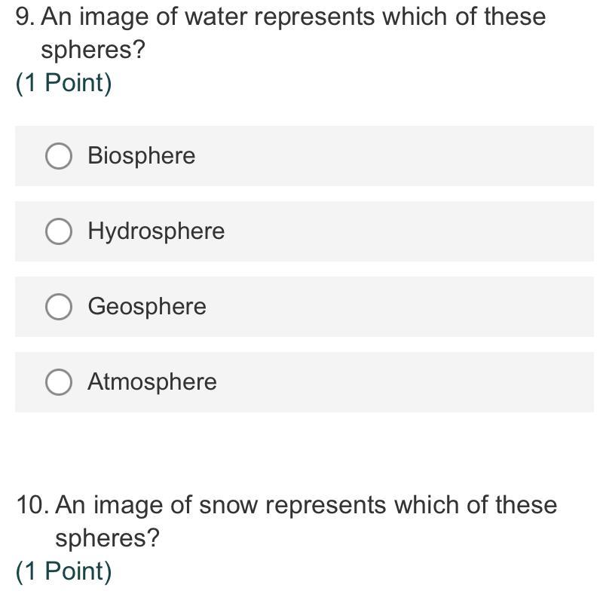Click "(1 Point)" under question 10
This screenshot has height=600, width=600.
point(63,571)
